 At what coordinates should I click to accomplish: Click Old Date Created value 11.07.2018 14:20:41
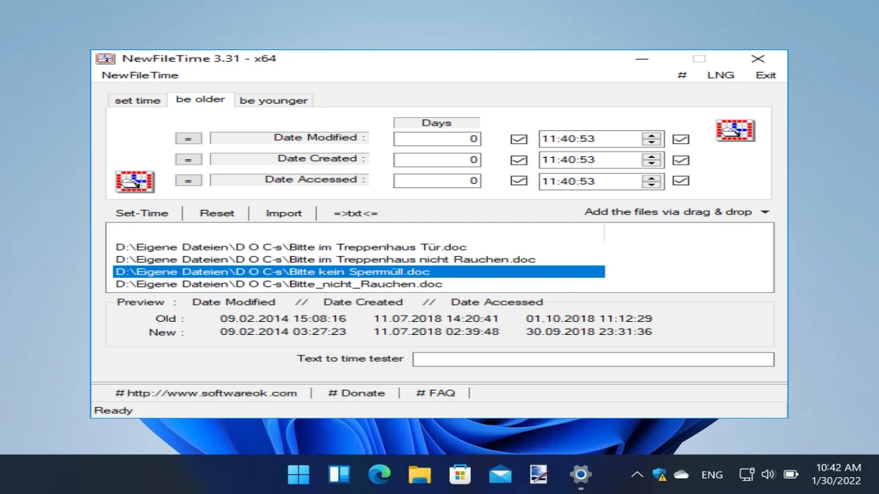tap(436, 318)
